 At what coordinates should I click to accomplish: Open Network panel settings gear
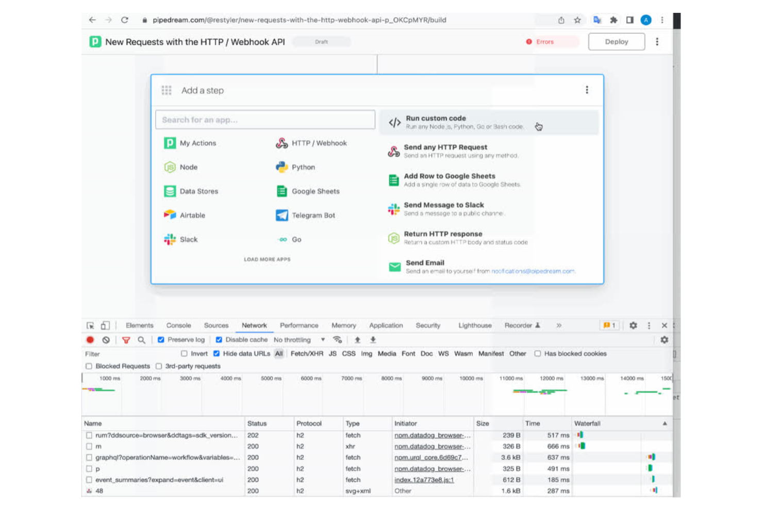(664, 340)
